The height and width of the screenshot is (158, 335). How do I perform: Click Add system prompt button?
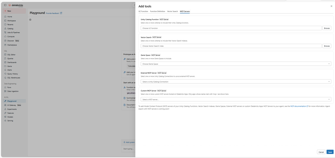pos(129,142)
